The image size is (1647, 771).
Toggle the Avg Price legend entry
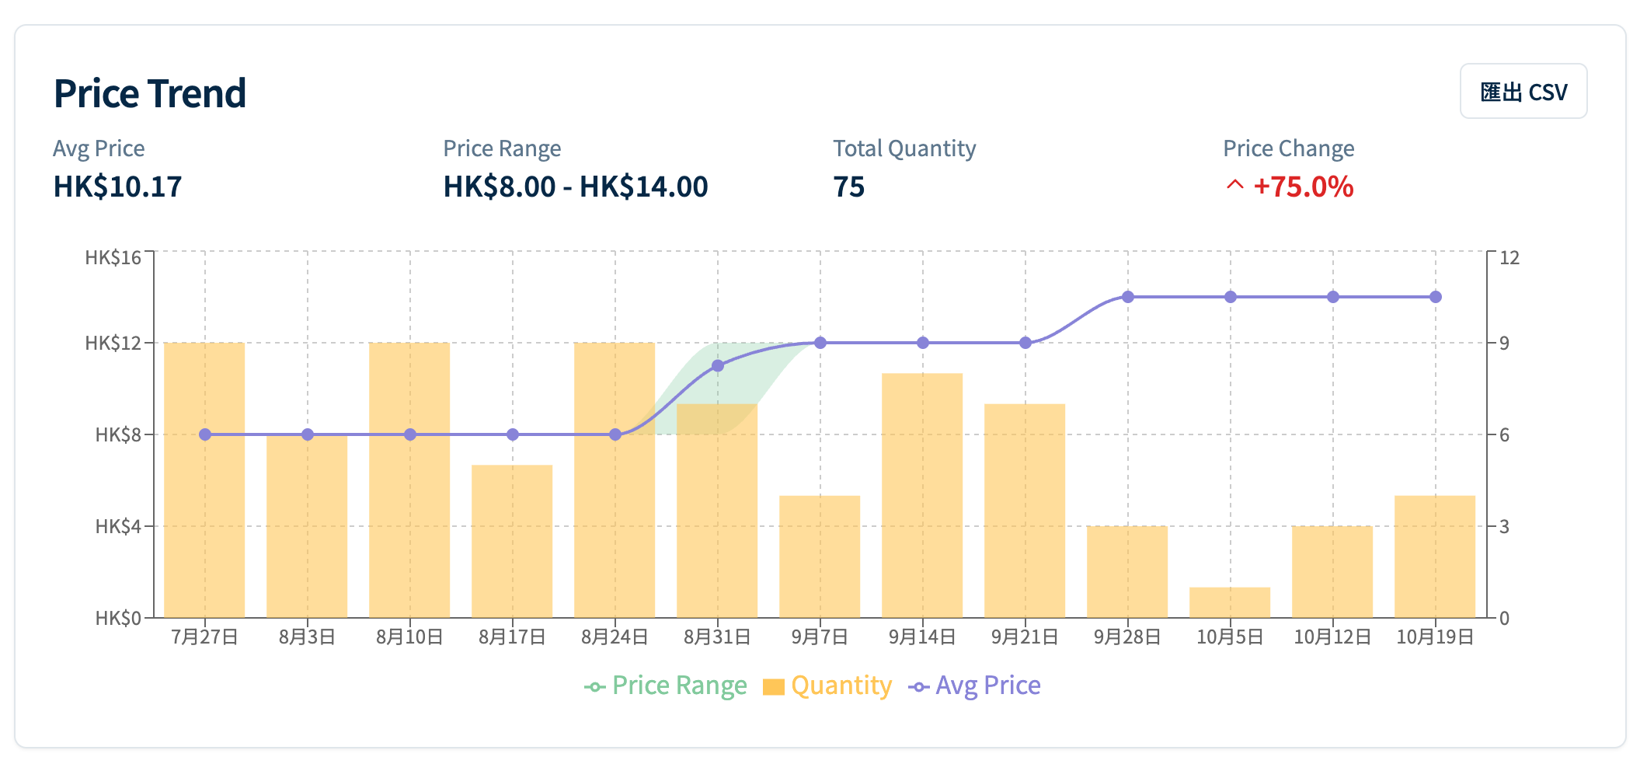click(974, 686)
